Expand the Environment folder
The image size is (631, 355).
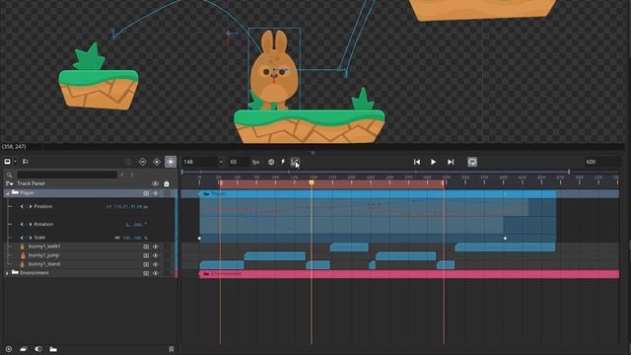coord(7,273)
